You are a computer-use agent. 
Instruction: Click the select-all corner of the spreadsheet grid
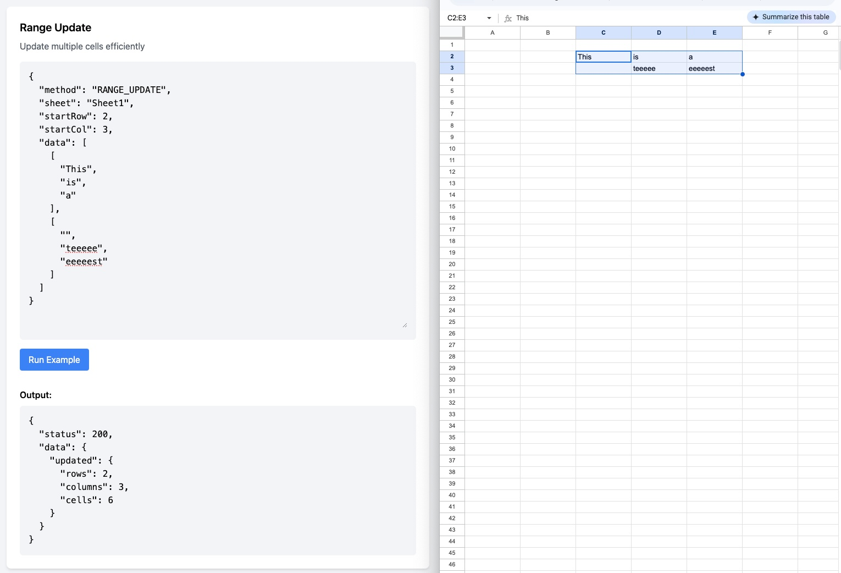point(452,33)
